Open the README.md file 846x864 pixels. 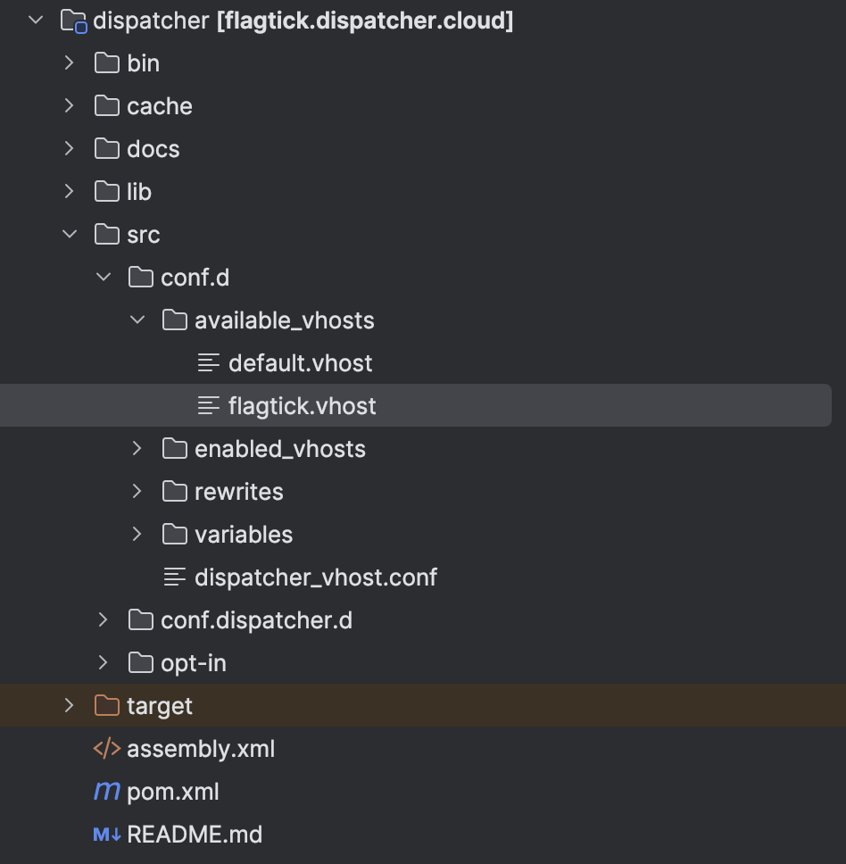click(x=195, y=835)
